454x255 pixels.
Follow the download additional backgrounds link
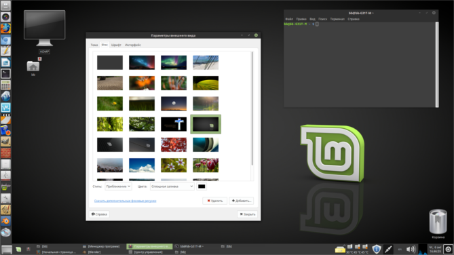coord(125,201)
